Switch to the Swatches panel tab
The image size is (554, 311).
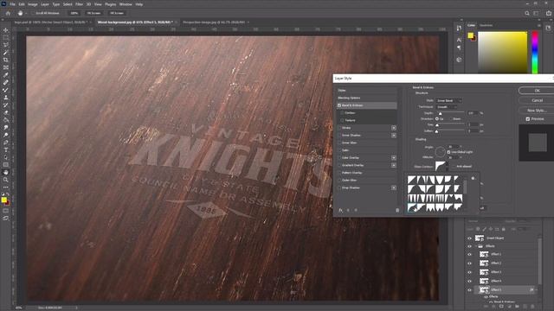coord(486,25)
